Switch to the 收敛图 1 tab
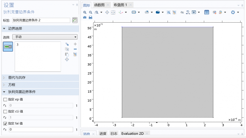 pos(120,5)
